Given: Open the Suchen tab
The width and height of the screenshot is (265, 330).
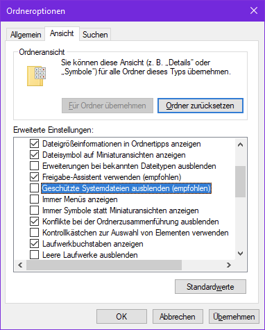Looking at the screenshot, I should [95, 35].
